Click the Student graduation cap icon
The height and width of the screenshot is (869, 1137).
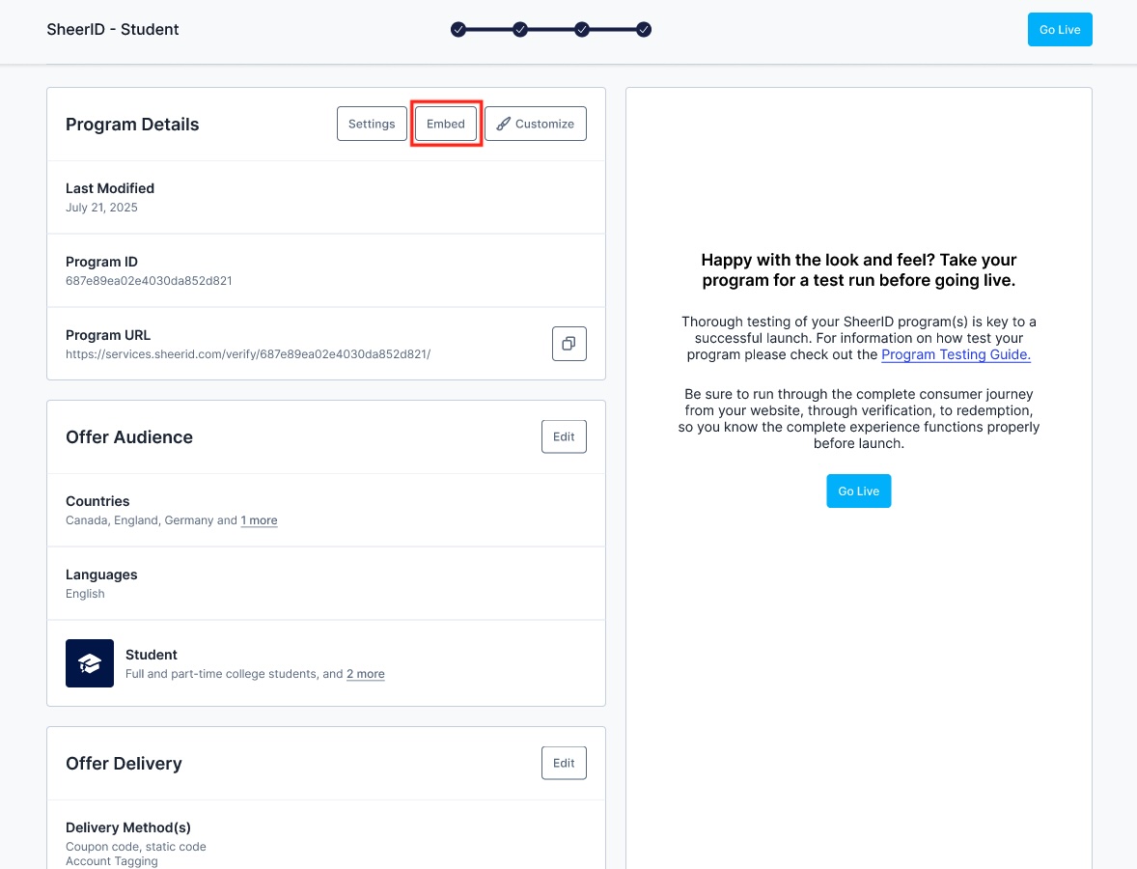click(x=90, y=663)
